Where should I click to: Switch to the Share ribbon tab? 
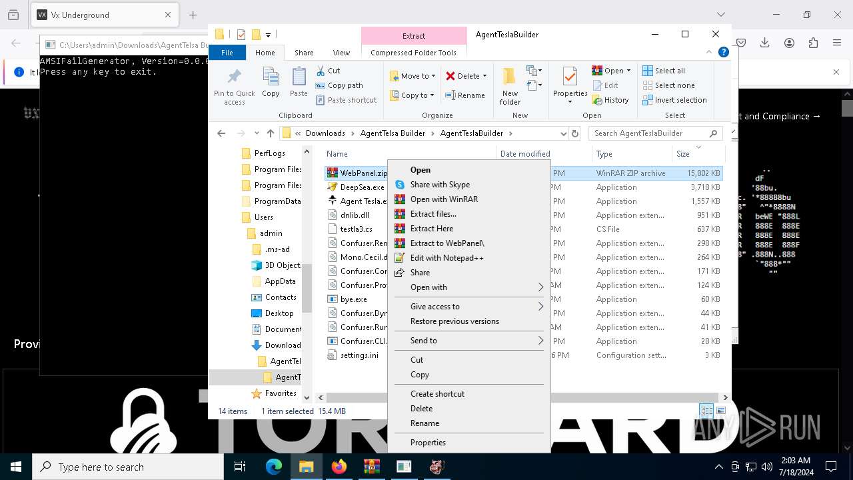pyautogui.click(x=304, y=53)
